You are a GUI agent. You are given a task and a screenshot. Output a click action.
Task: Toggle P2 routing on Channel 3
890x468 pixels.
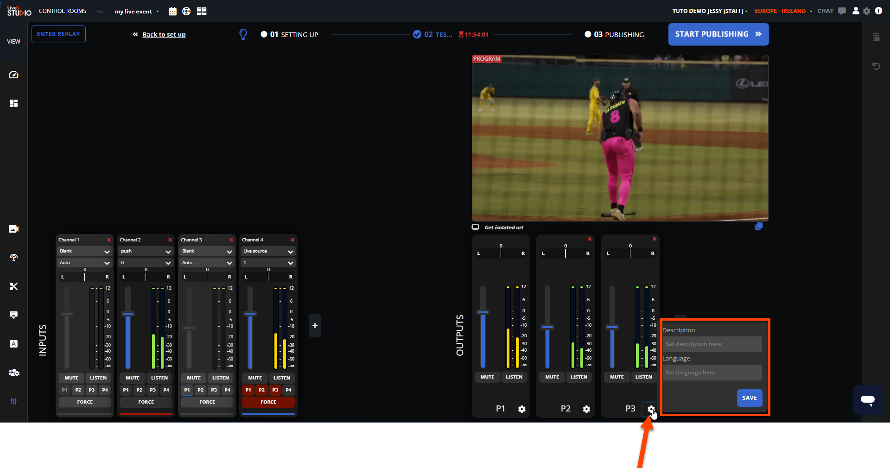pyautogui.click(x=200, y=390)
